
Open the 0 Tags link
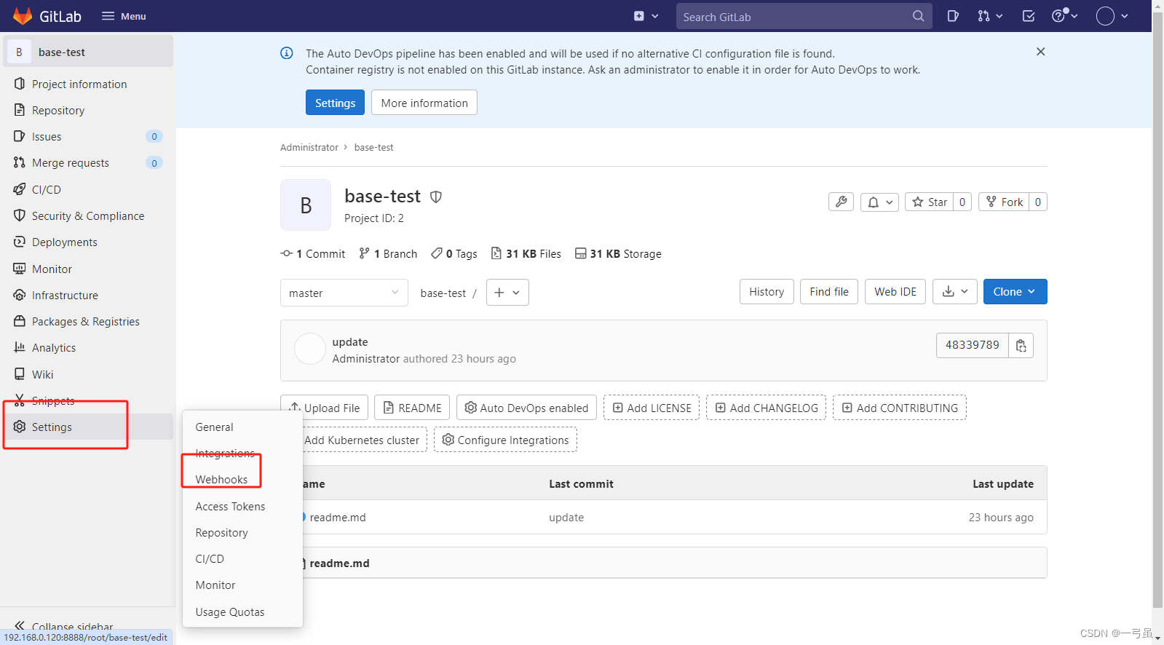tap(454, 253)
